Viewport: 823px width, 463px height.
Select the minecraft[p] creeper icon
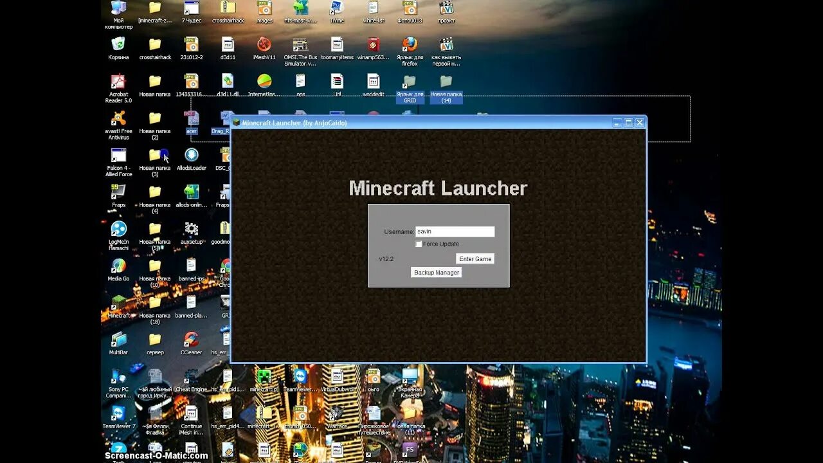click(264, 376)
